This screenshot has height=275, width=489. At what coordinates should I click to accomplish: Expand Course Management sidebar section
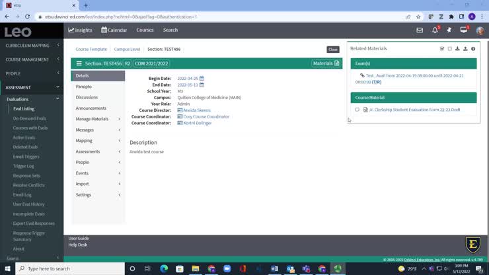pyautogui.click(x=32, y=59)
